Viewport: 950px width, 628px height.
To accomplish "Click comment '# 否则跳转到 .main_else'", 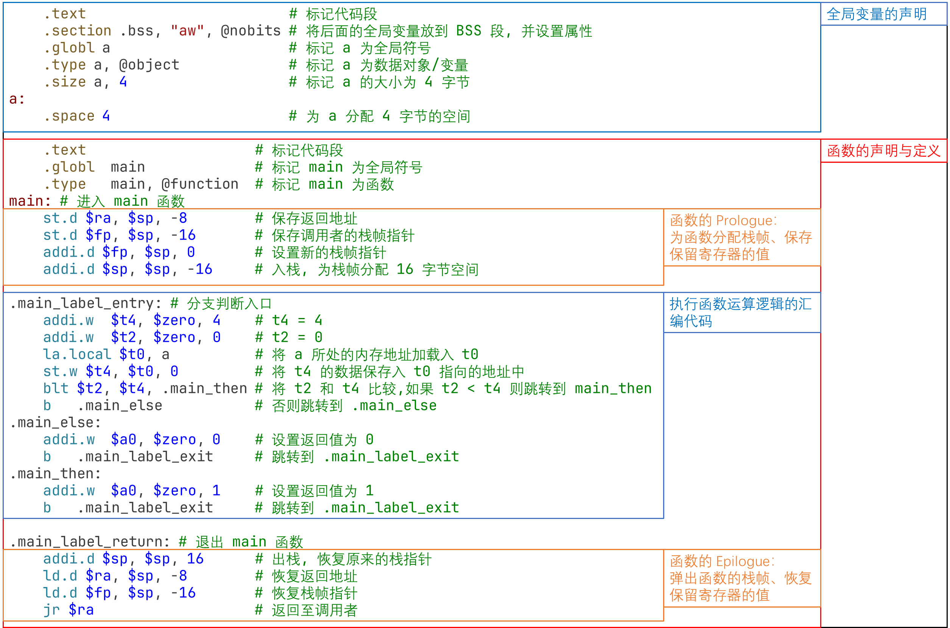I will [x=346, y=405].
